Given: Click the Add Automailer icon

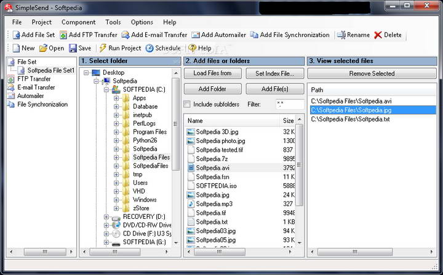Looking at the screenshot, I should tap(196, 35).
